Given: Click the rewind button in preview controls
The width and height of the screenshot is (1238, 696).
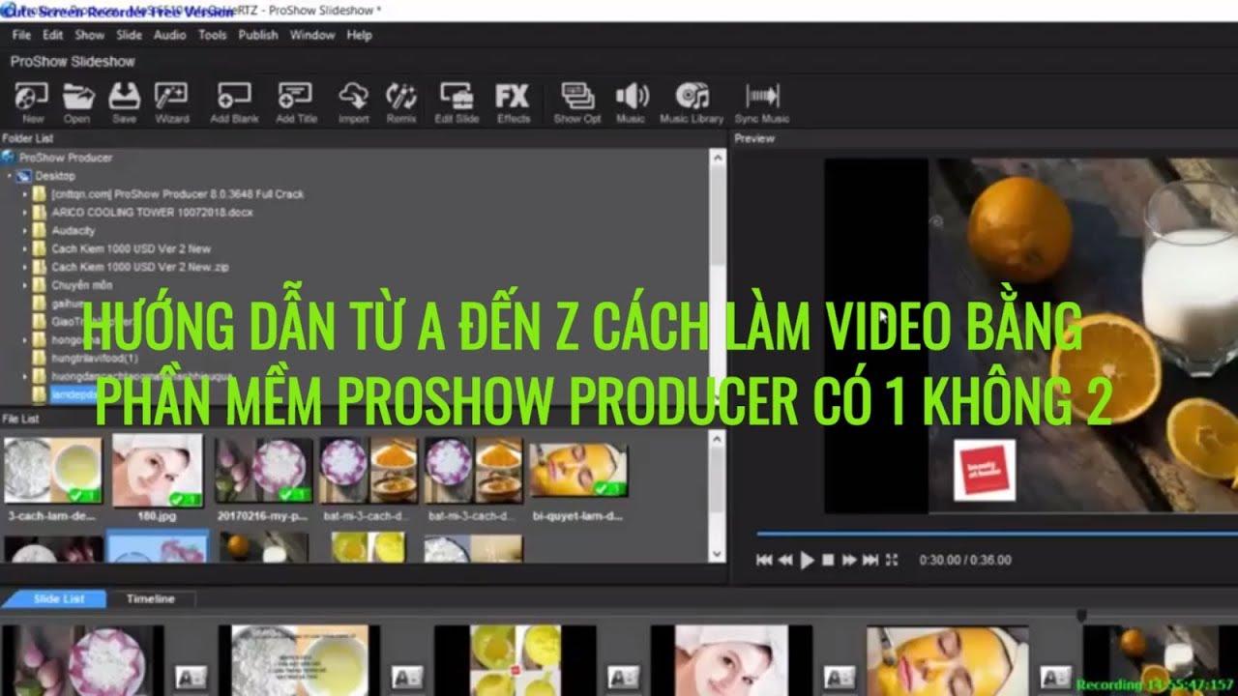Looking at the screenshot, I should coord(785,560).
